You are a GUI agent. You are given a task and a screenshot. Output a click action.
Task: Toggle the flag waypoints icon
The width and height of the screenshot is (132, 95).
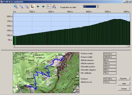(49, 7)
